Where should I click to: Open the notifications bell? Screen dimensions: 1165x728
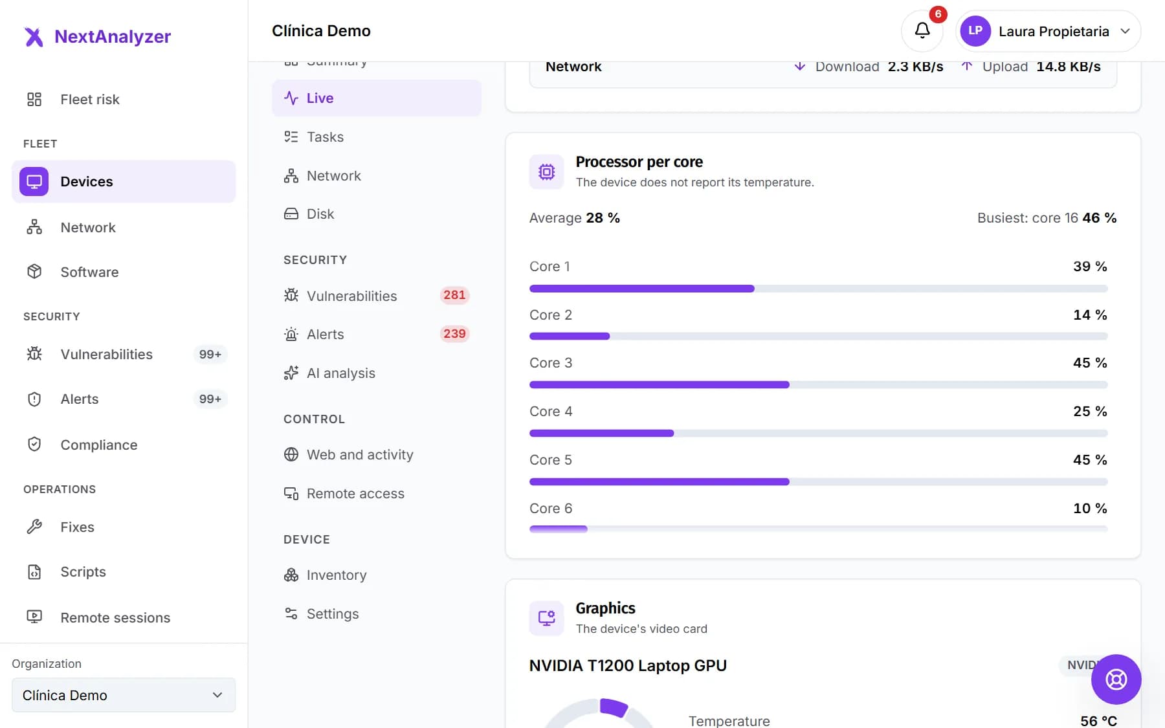point(922,30)
